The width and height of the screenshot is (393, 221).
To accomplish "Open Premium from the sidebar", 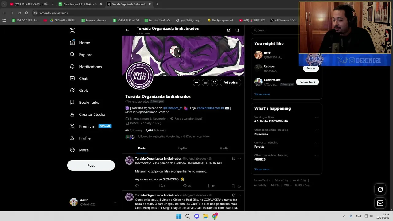I will [x=82, y=126].
